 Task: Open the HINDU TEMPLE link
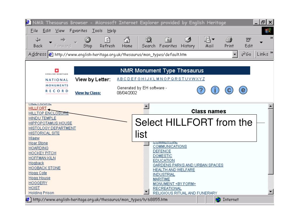[x=42, y=118]
